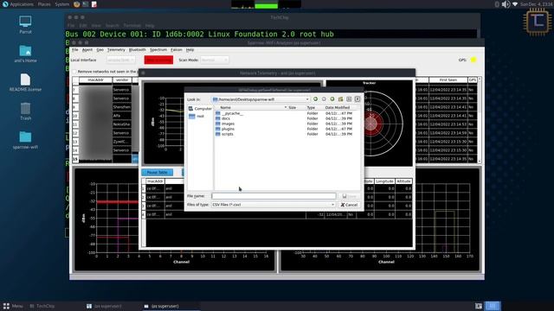The height and width of the screenshot is (311, 554).
Task: Go to parent directory in file dialog
Action: pyautogui.click(x=332, y=99)
